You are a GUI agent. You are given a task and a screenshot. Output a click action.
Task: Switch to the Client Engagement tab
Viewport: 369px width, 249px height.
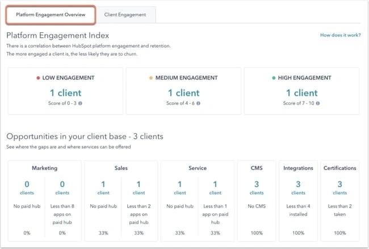click(125, 15)
